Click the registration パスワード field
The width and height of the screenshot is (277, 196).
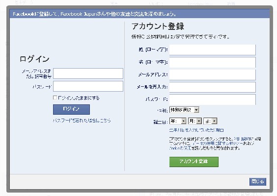coord(212,99)
